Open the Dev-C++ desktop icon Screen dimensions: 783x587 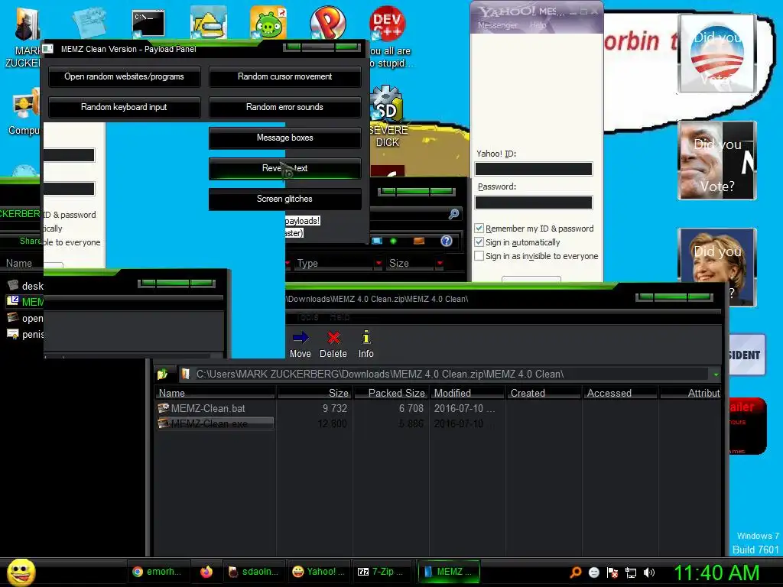pos(387,22)
